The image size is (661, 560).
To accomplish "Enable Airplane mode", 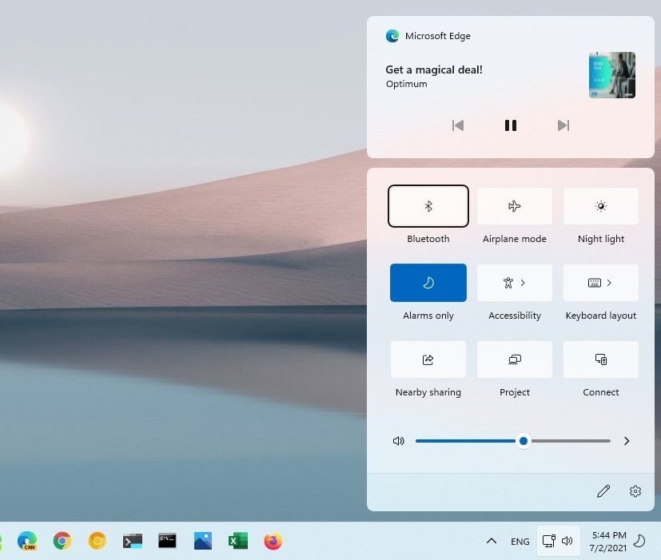I will click(515, 205).
